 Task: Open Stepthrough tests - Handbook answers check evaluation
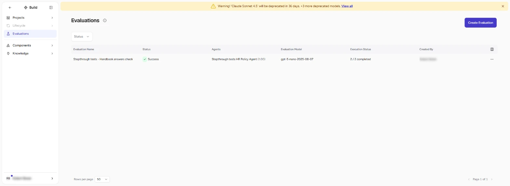[103, 59]
